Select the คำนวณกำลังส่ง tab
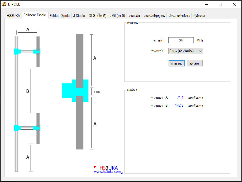This screenshot has width=242, height=182. 179,16
